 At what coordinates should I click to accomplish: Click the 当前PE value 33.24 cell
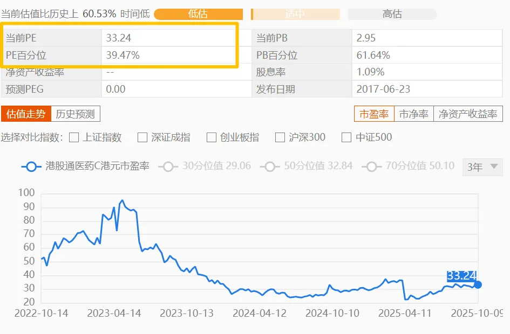[168, 38]
